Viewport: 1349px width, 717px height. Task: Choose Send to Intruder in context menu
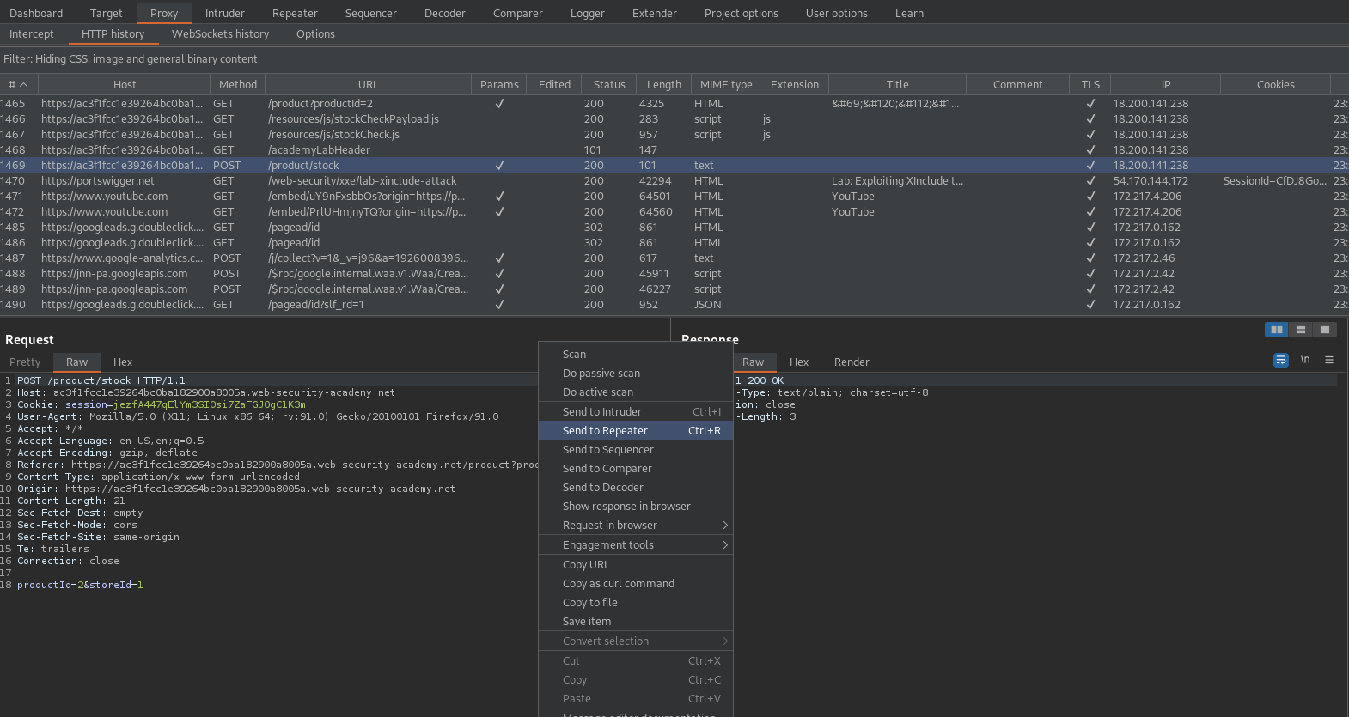click(x=636, y=412)
